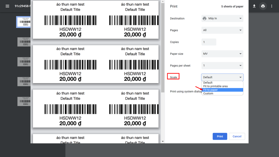
Task: Click the Scale label
Action: 174,77
